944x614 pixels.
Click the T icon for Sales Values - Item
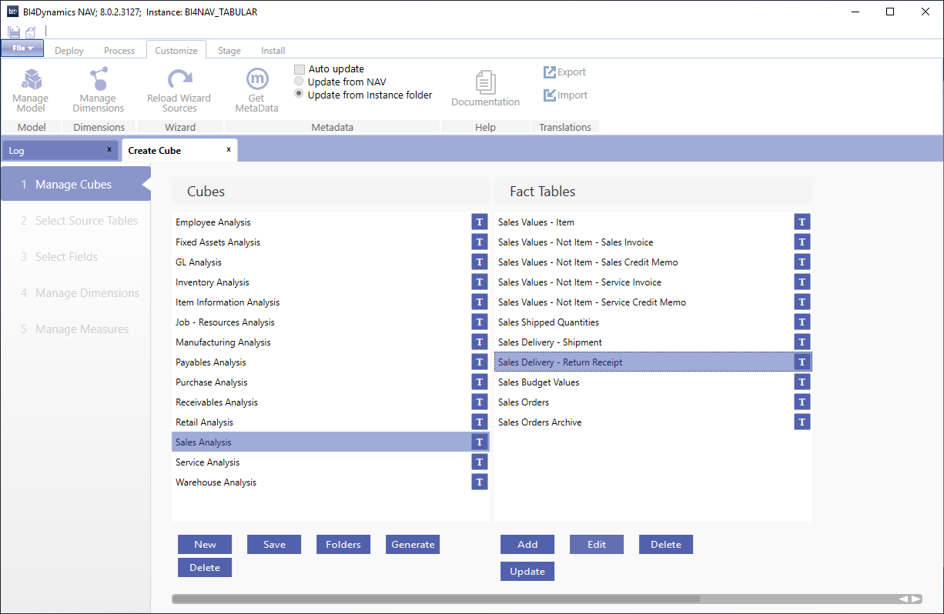point(802,222)
